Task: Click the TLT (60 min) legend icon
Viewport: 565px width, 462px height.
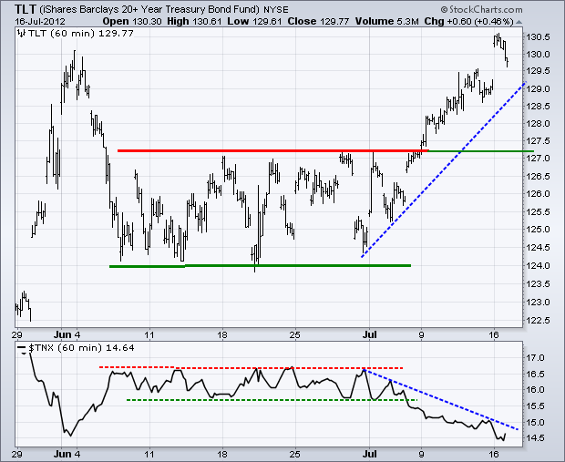Action: coord(22,34)
